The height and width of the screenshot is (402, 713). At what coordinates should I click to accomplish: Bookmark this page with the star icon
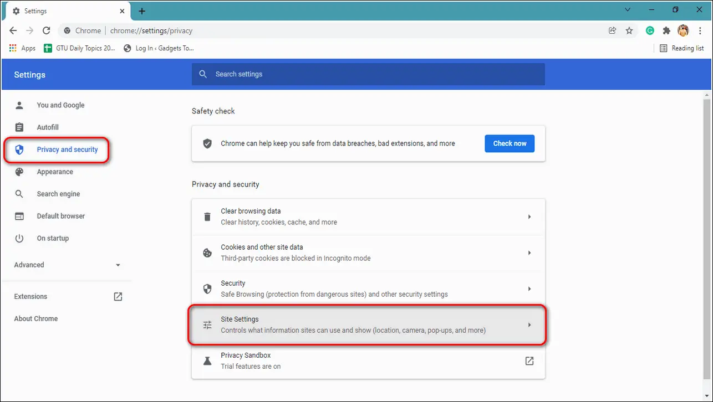coord(629,31)
